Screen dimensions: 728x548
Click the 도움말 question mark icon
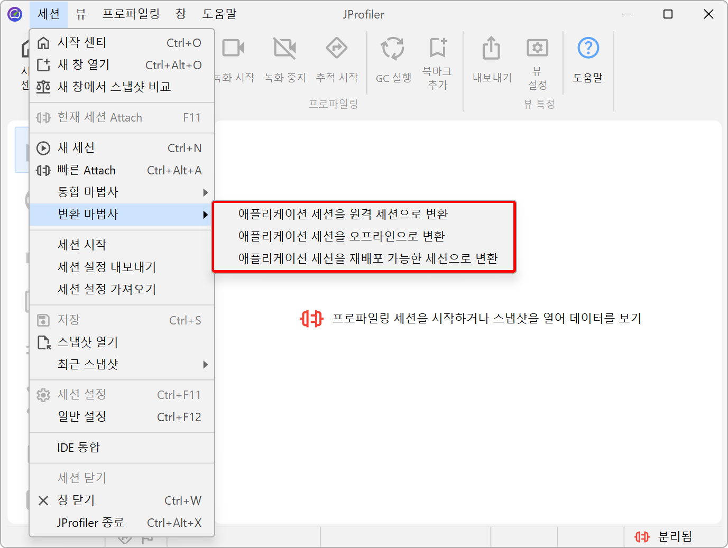[x=588, y=49]
